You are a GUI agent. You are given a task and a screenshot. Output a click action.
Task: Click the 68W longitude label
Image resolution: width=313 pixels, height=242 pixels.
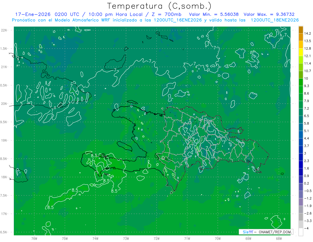click(279, 238)
